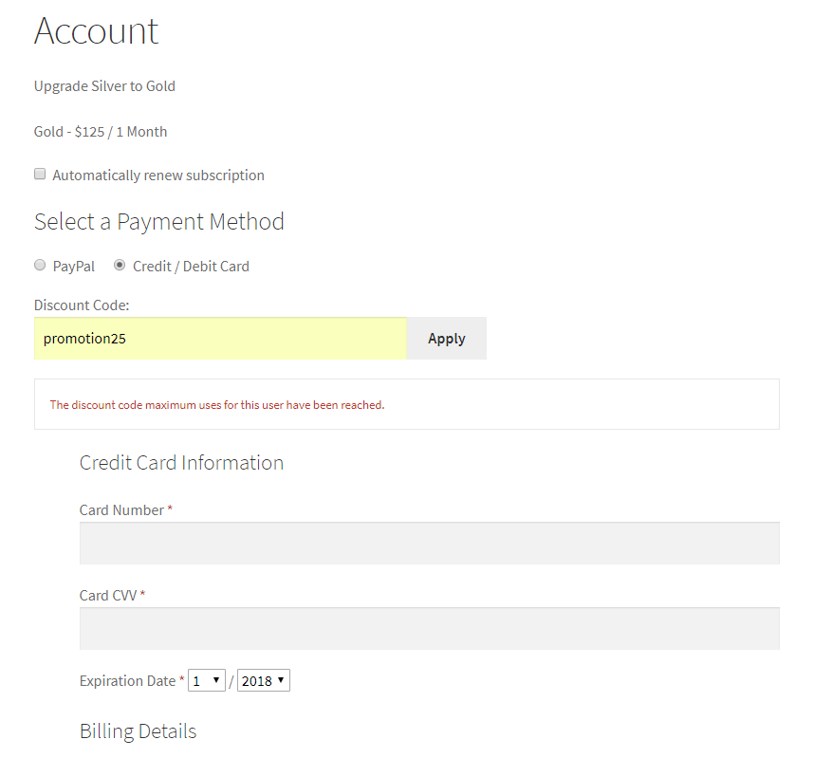Image resolution: width=814 pixels, height=758 pixels.
Task: Open the expiration year dropdown
Action: (x=263, y=680)
